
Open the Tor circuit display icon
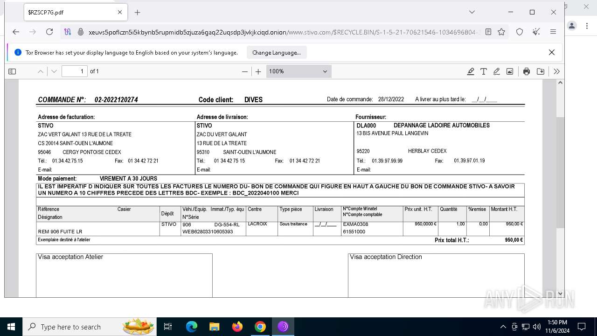68,32
